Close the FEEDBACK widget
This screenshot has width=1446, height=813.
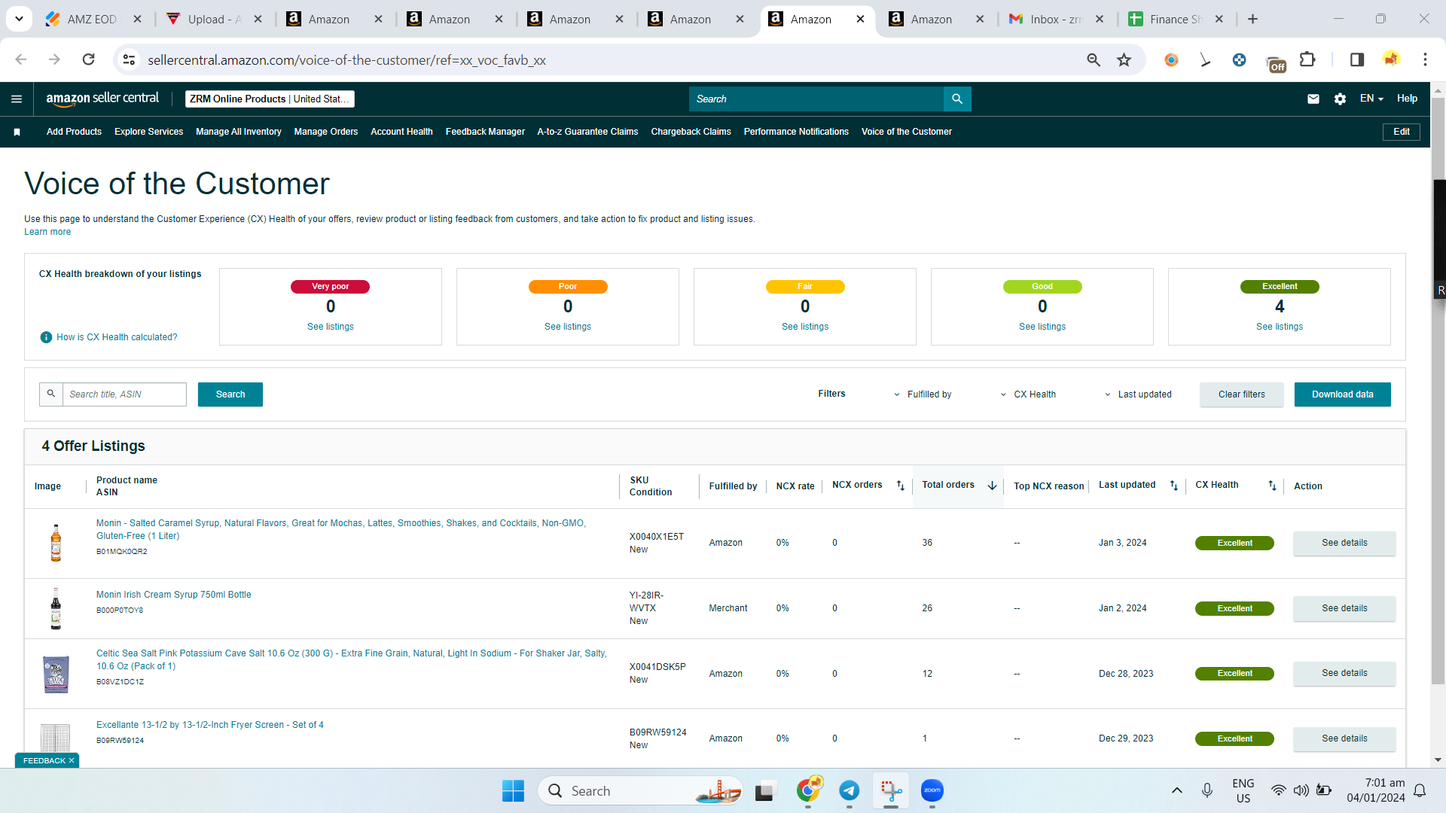72,760
